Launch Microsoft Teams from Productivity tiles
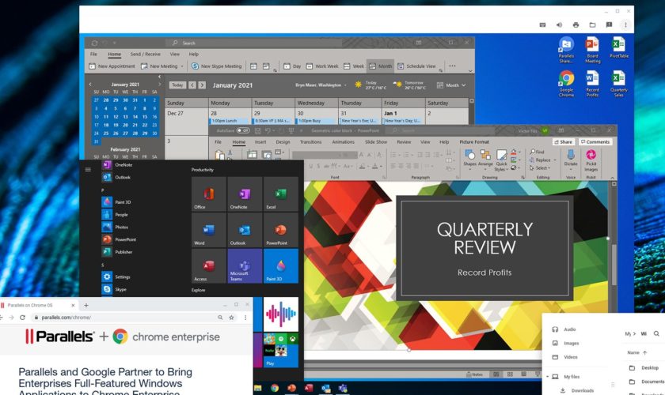This screenshot has height=395, width=665. pos(245,266)
